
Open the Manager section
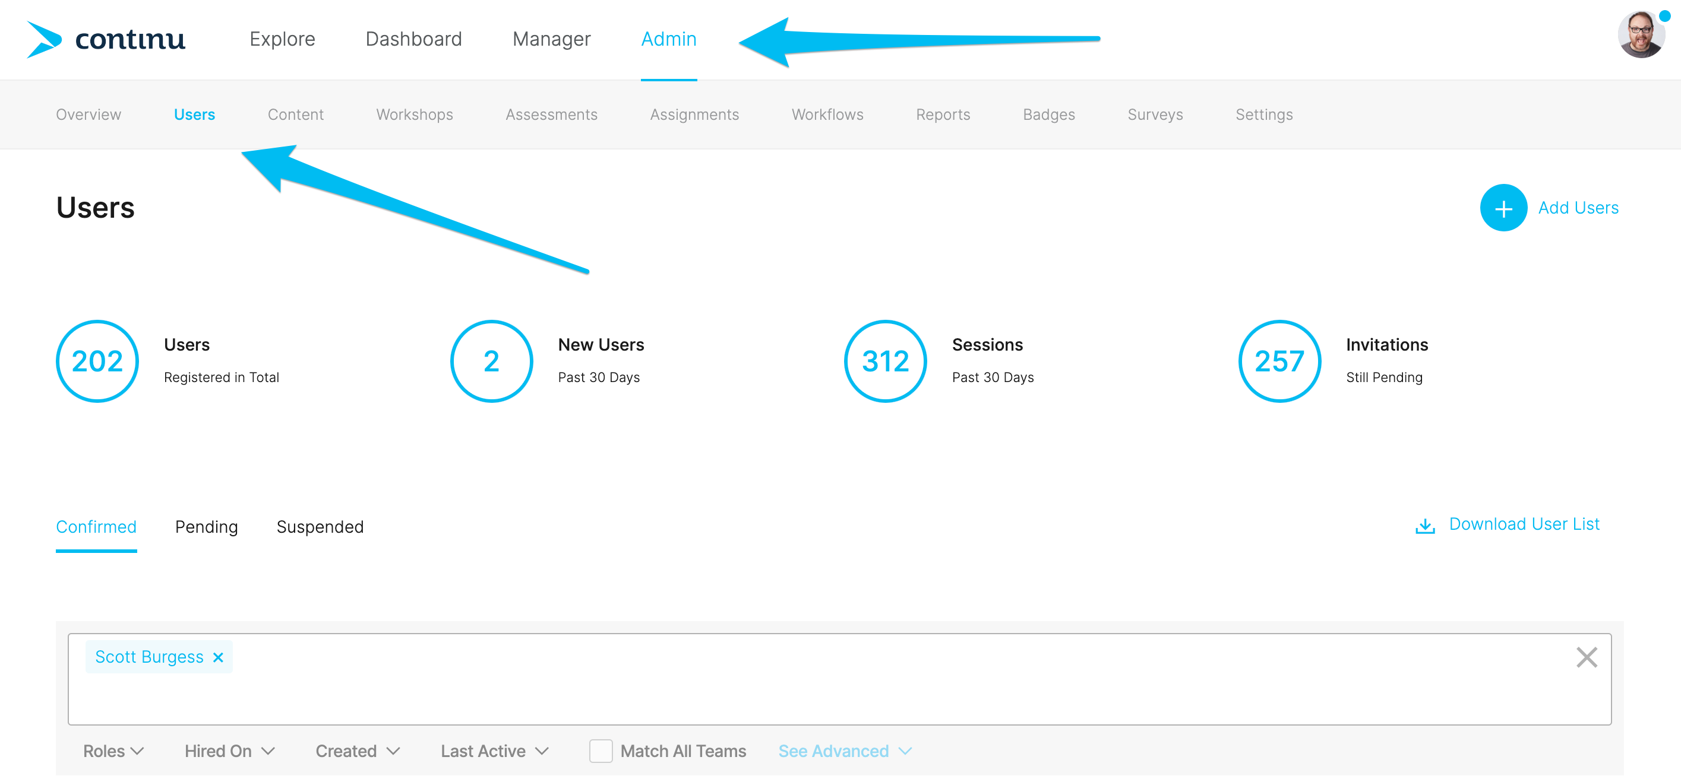(x=551, y=39)
